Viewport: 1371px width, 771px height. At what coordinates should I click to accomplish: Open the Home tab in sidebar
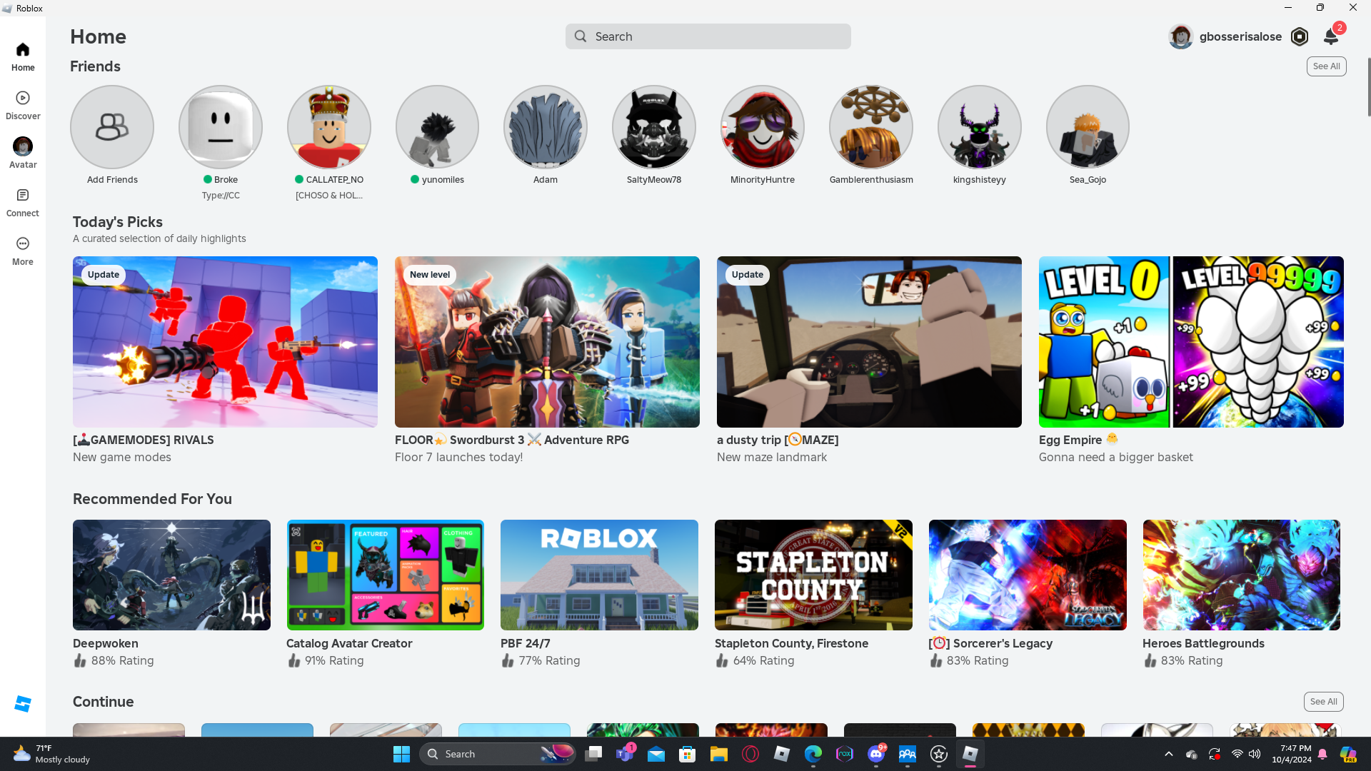click(x=23, y=57)
